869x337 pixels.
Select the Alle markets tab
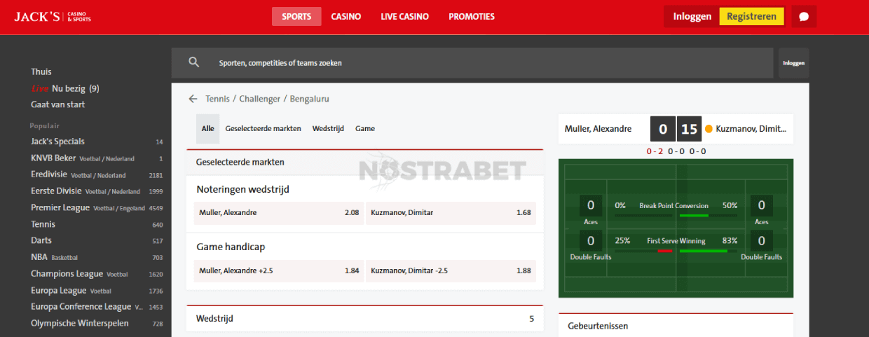tap(207, 129)
